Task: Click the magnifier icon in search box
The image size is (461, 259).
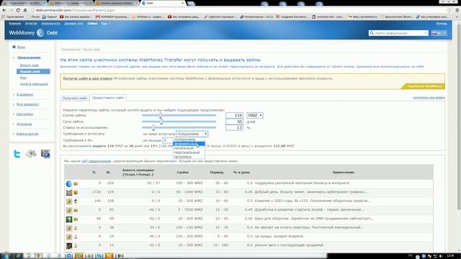Action: pyautogui.click(x=372, y=33)
